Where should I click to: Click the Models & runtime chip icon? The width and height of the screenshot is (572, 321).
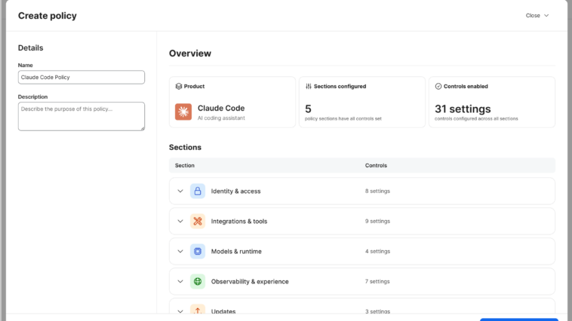(198, 252)
